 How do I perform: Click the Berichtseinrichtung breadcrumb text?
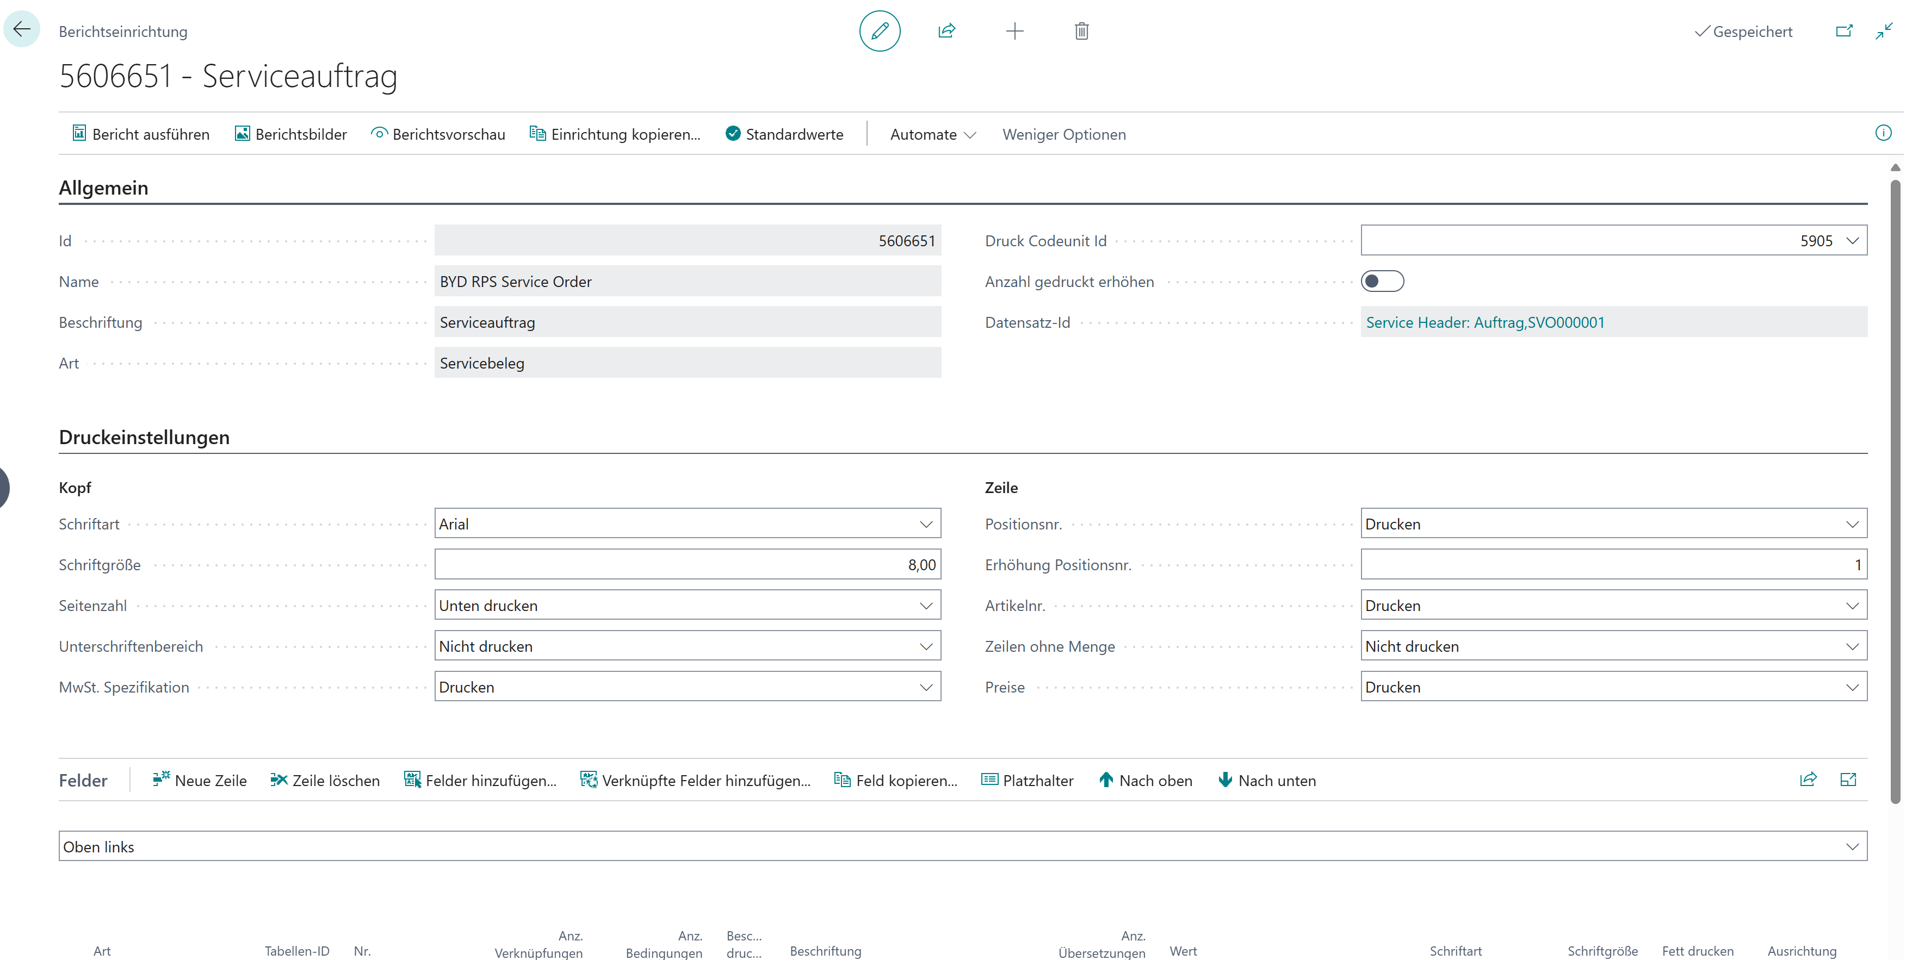[123, 31]
